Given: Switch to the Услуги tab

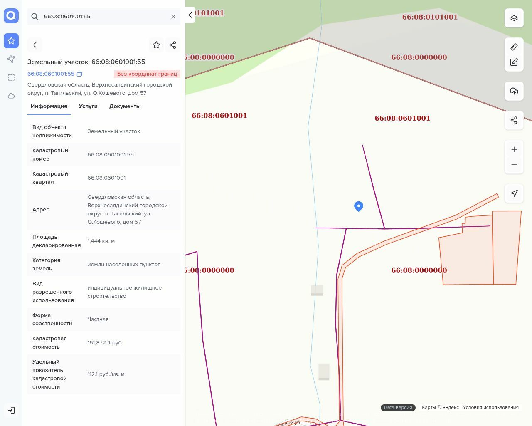Looking at the screenshot, I should point(88,106).
